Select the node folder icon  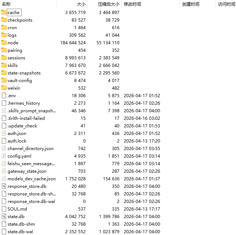4,43
